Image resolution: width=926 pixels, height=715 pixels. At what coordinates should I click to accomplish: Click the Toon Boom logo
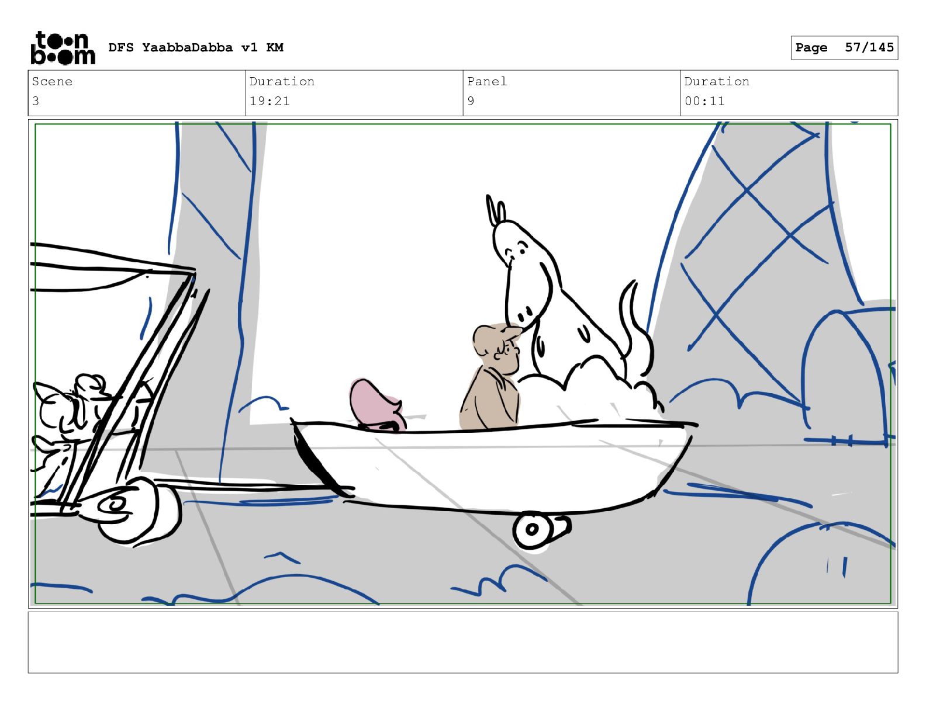coord(63,47)
